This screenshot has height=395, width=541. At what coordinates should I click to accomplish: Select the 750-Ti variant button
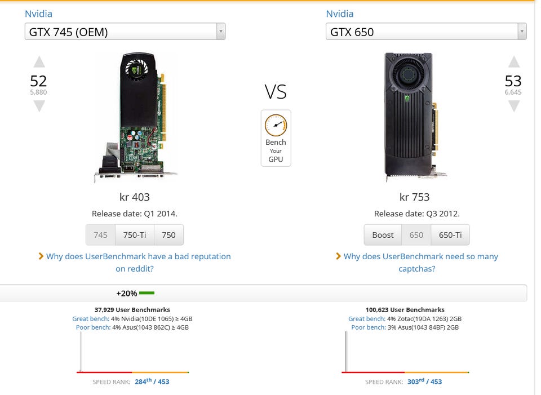[135, 235]
